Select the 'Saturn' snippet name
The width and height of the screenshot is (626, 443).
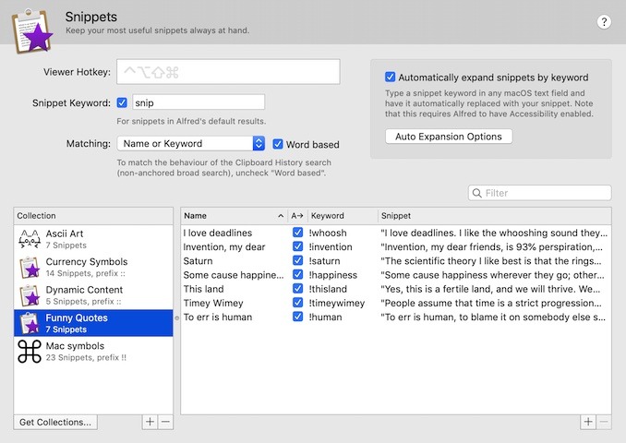point(198,261)
